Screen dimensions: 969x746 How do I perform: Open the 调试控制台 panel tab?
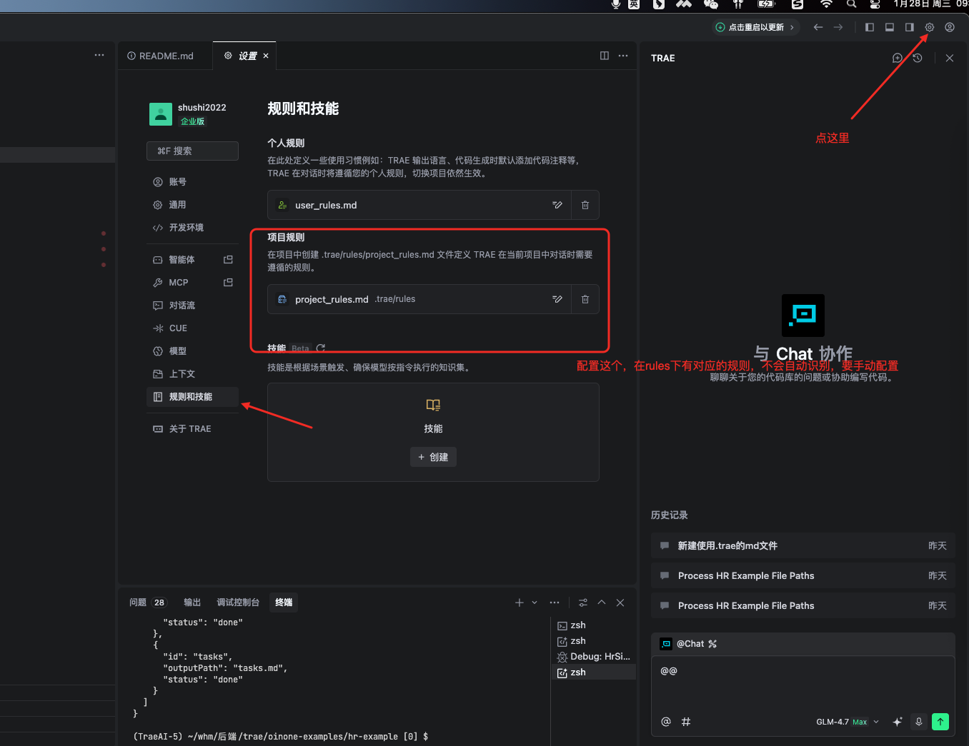point(238,603)
